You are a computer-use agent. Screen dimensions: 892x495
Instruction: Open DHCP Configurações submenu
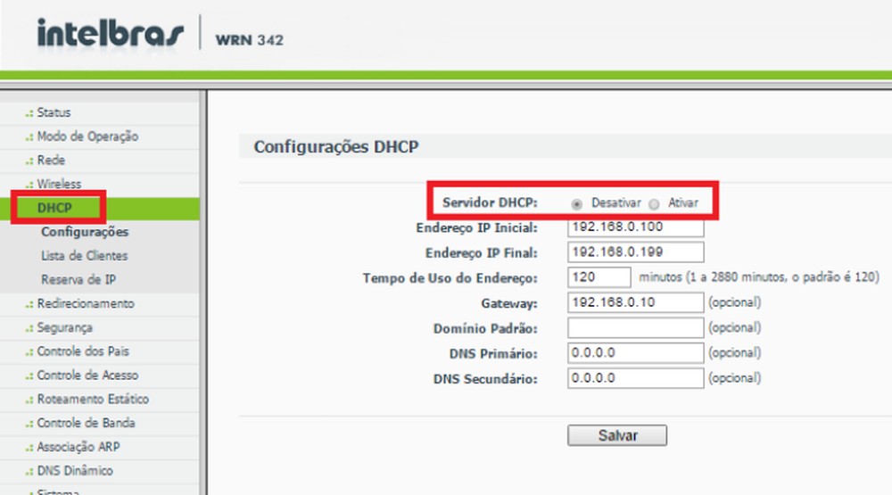(85, 232)
